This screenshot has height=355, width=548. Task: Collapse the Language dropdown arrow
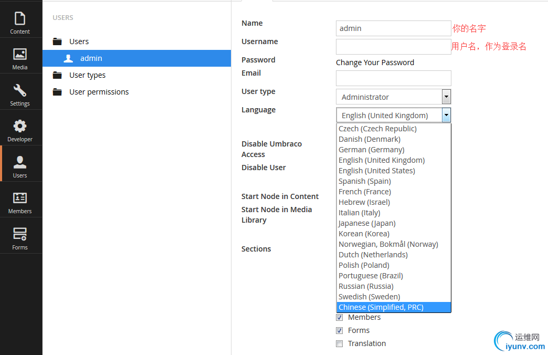(446, 115)
